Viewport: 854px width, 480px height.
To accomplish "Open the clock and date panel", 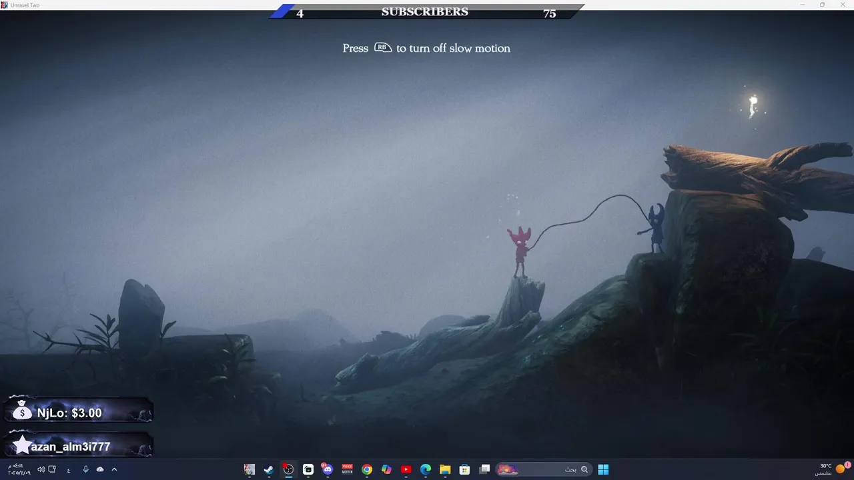I will (x=19, y=469).
